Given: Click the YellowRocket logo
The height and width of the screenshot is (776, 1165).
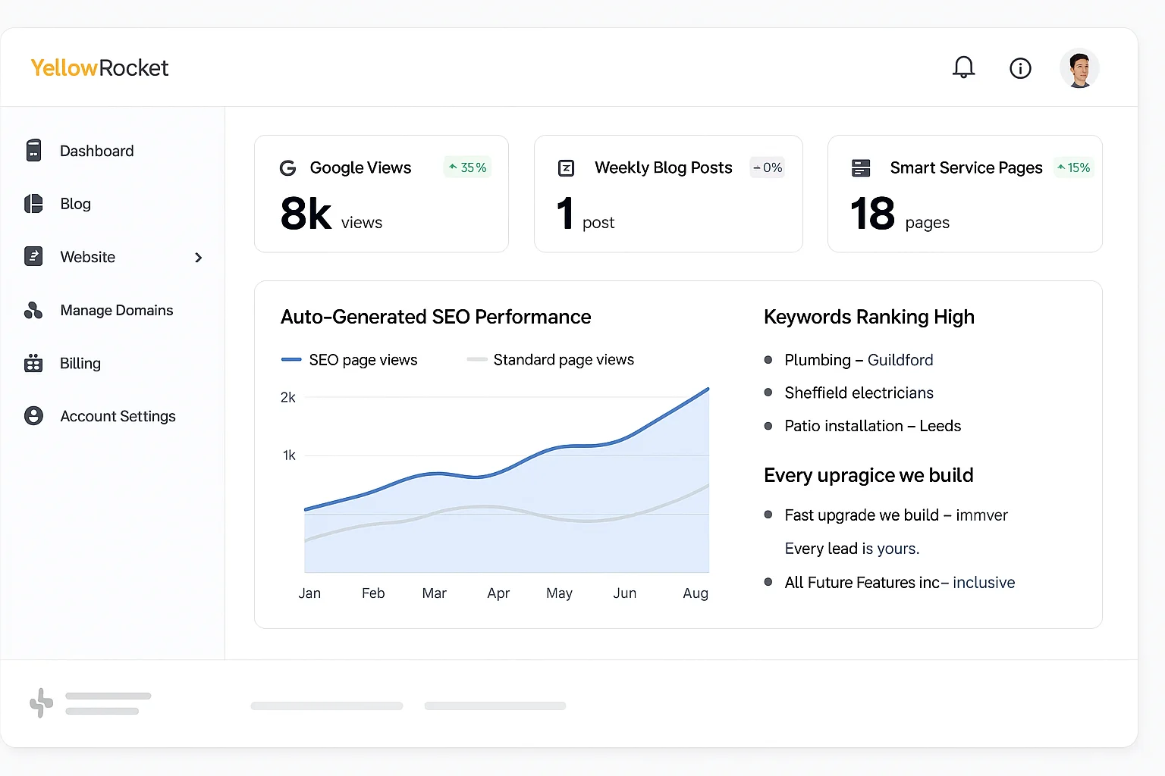Looking at the screenshot, I should tap(99, 68).
